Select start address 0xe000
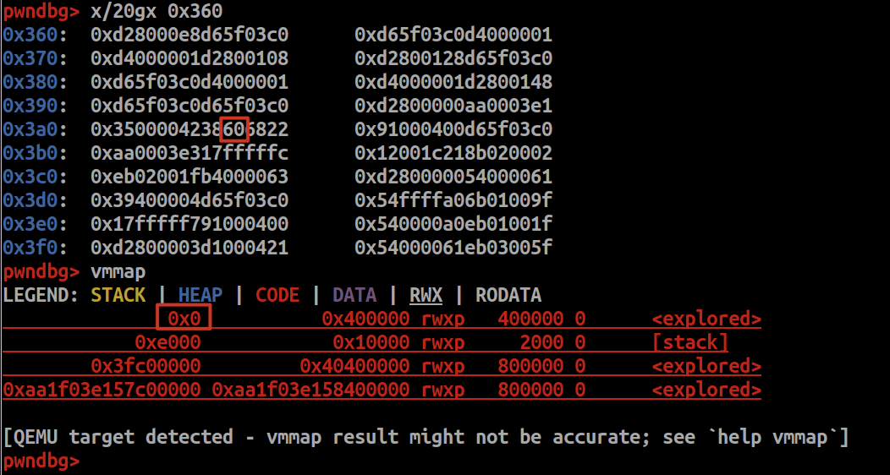890x475 pixels. (168, 342)
